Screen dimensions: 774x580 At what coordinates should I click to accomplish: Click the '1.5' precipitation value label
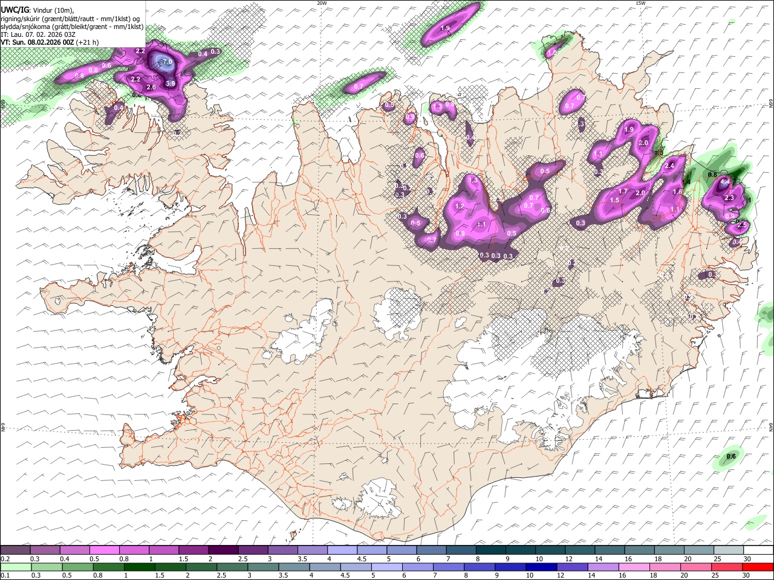[615, 200]
